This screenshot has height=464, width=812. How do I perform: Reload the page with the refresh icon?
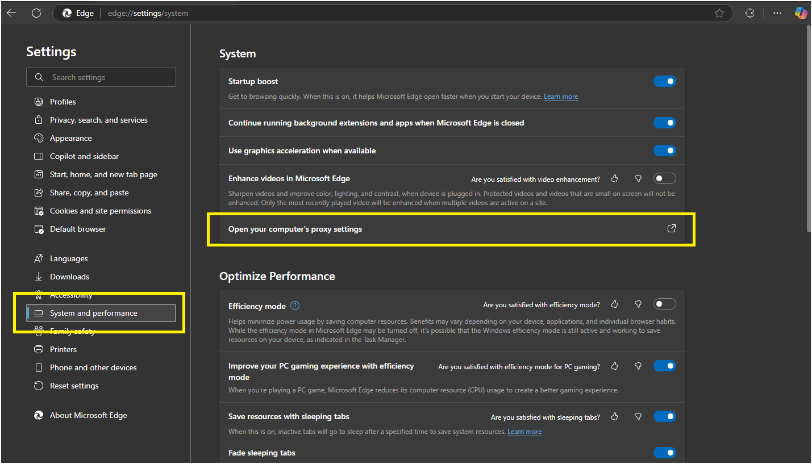click(36, 12)
